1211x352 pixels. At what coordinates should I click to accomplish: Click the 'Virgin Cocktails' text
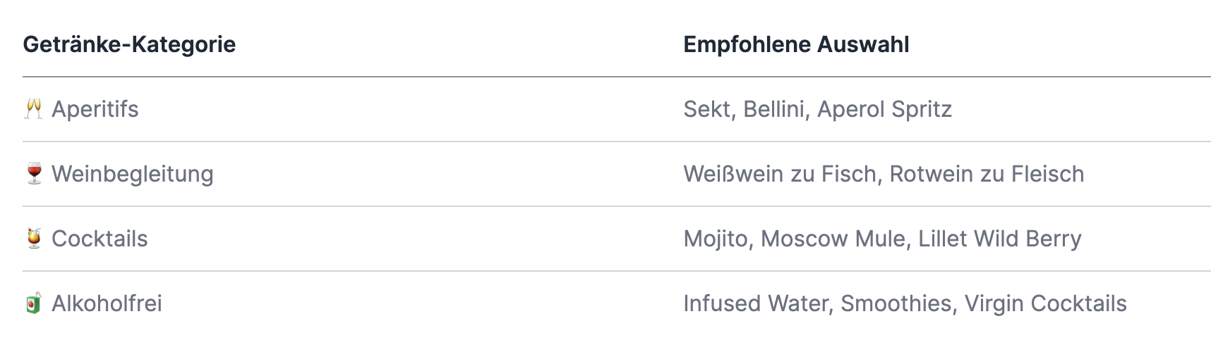click(1045, 303)
